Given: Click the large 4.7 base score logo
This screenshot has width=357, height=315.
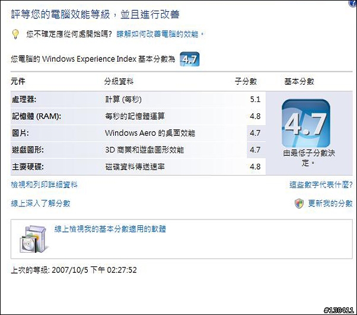Looking at the screenshot, I should [306, 123].
